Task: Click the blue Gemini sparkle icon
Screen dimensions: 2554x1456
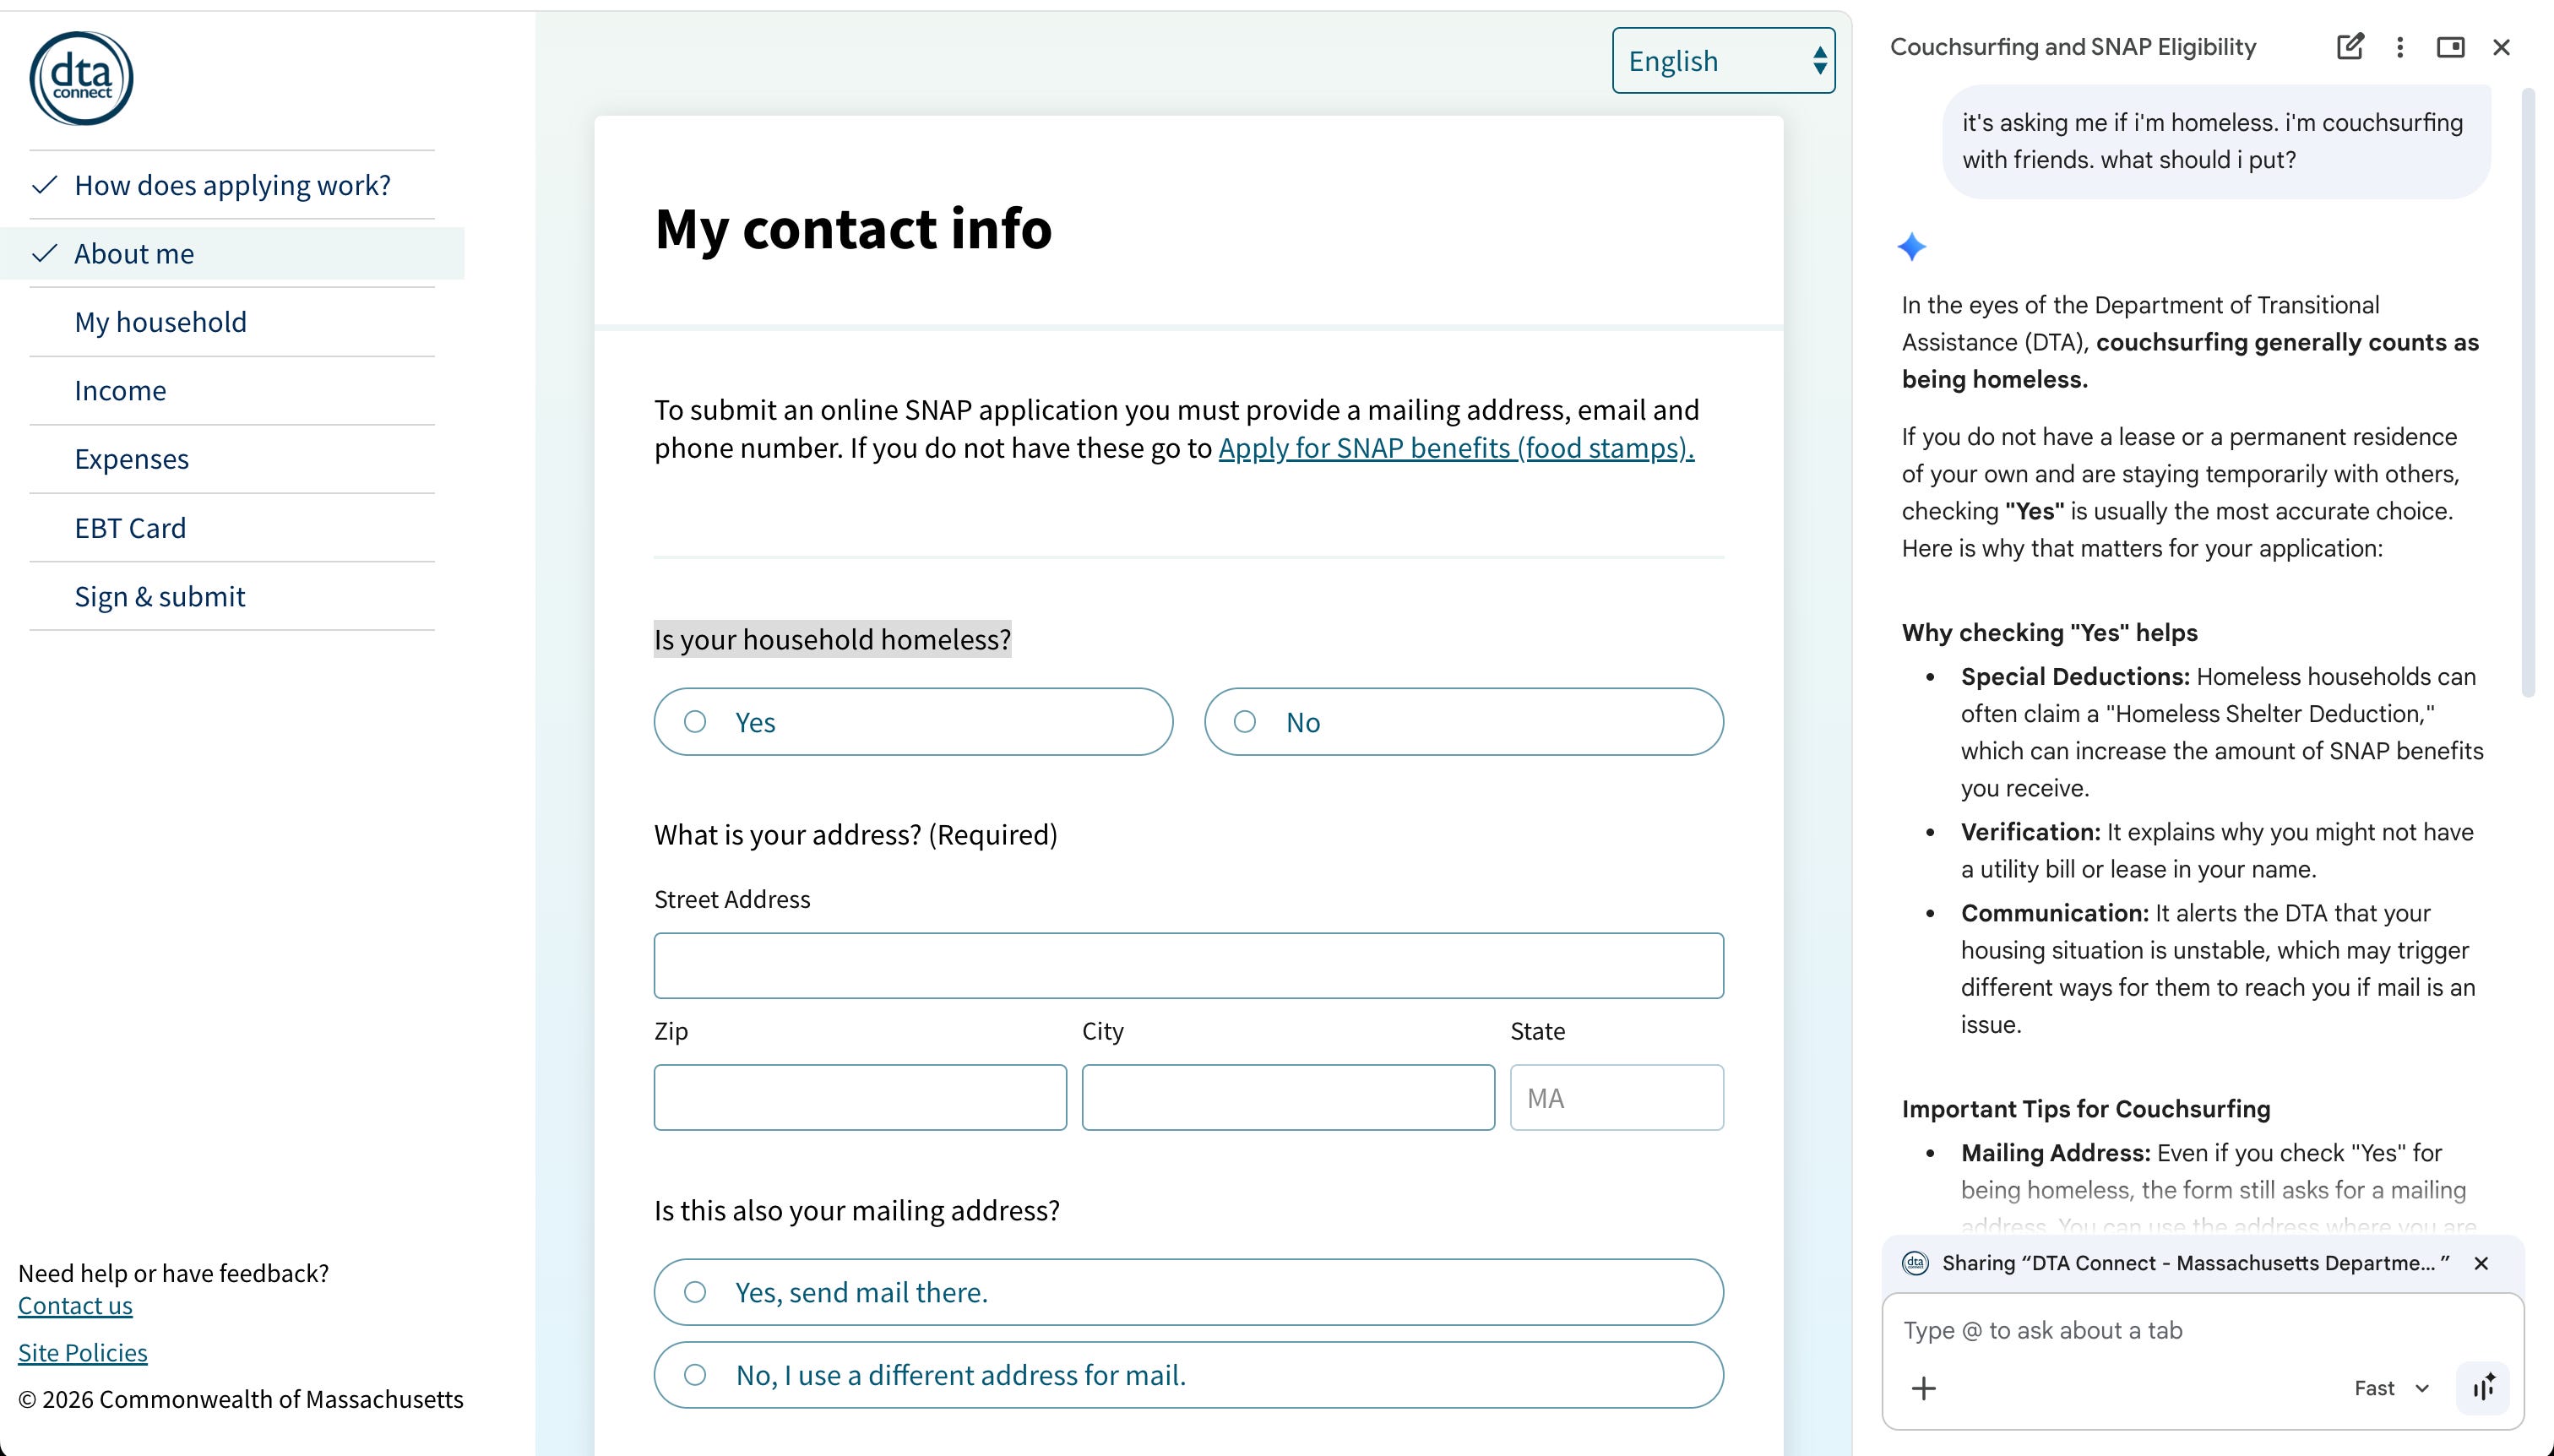Action: coord(1912,247)
